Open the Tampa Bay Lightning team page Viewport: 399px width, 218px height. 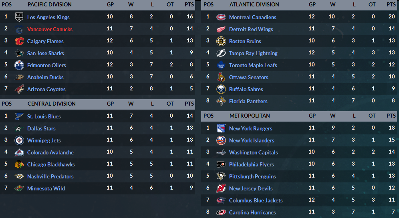coord(253,53)
